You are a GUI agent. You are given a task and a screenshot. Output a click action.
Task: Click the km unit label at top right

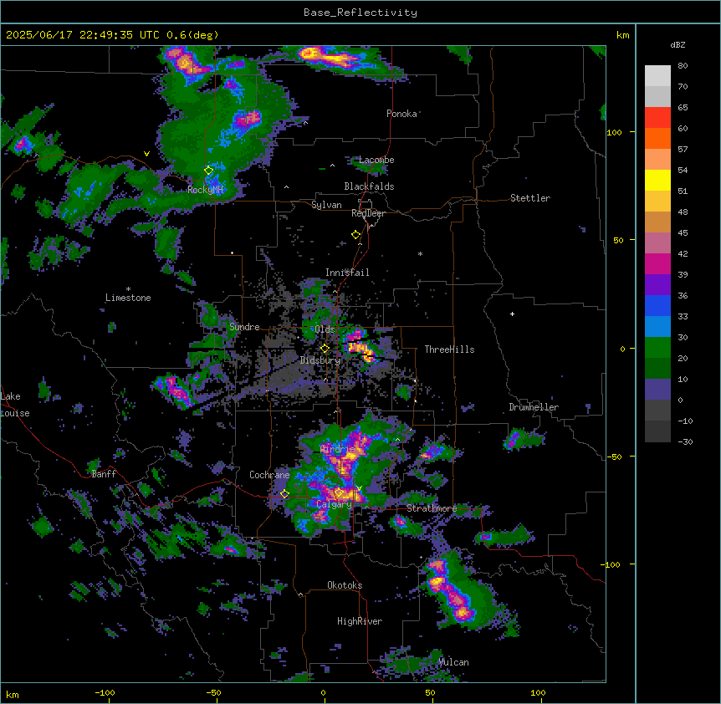click(623, 35)
